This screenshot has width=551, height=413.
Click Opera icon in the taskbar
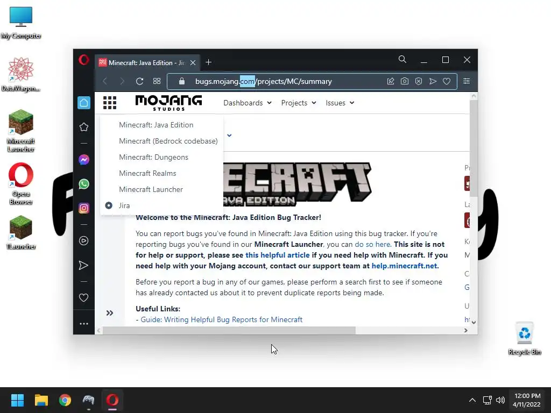tap(112, 400)
